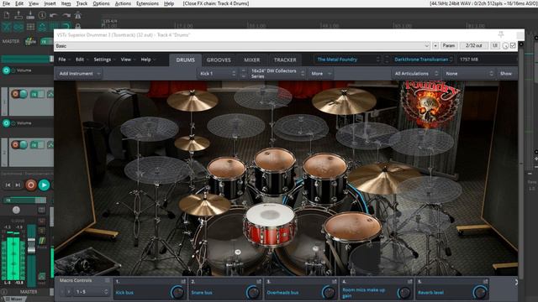Pin the Superior Drummer FX window
Image resolution: width=538 pixels, height=302 pixels.
click(501, 34)
